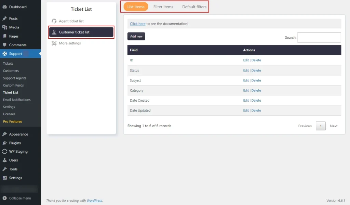Viewport: 350px width, 205px height.
Task: Select the Posts pin icon
Action: [x=5, y=18]
